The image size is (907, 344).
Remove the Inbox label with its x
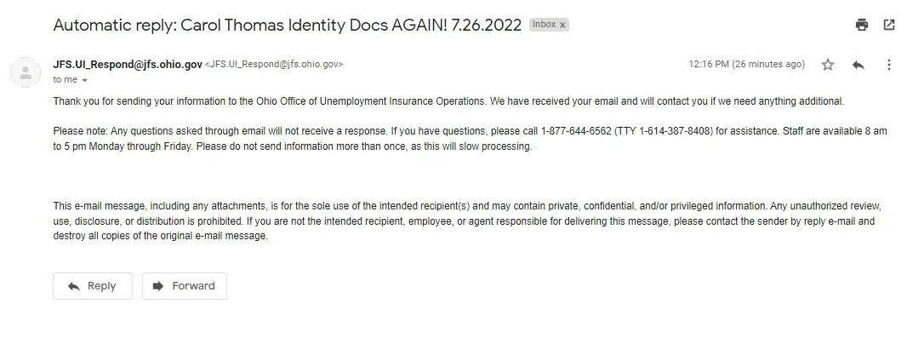[562, 26]
